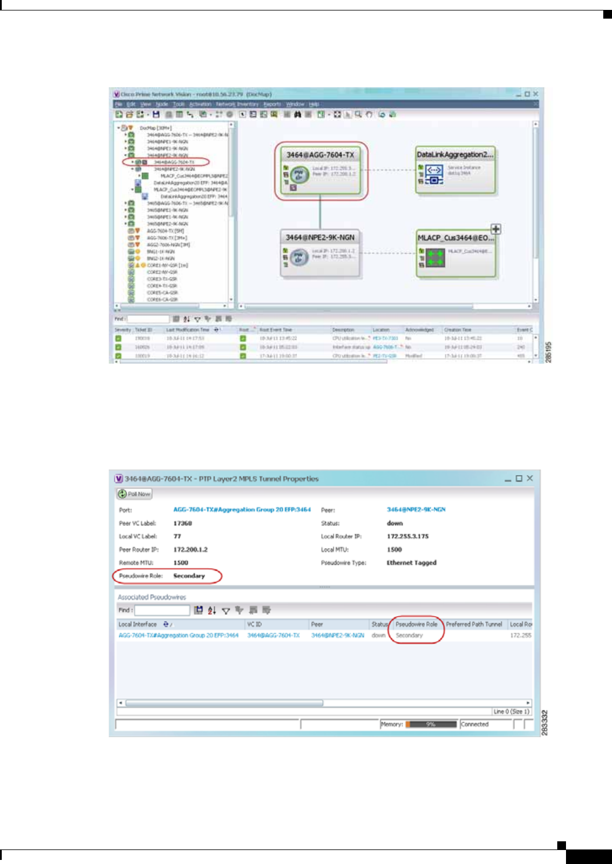
Task: Open the View menu
Action: point(146,104)
